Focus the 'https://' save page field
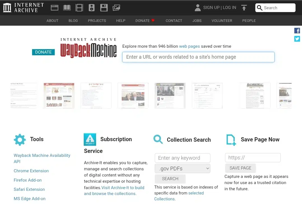The height and width of the screenshot is (204, 302). coord(253,158)
